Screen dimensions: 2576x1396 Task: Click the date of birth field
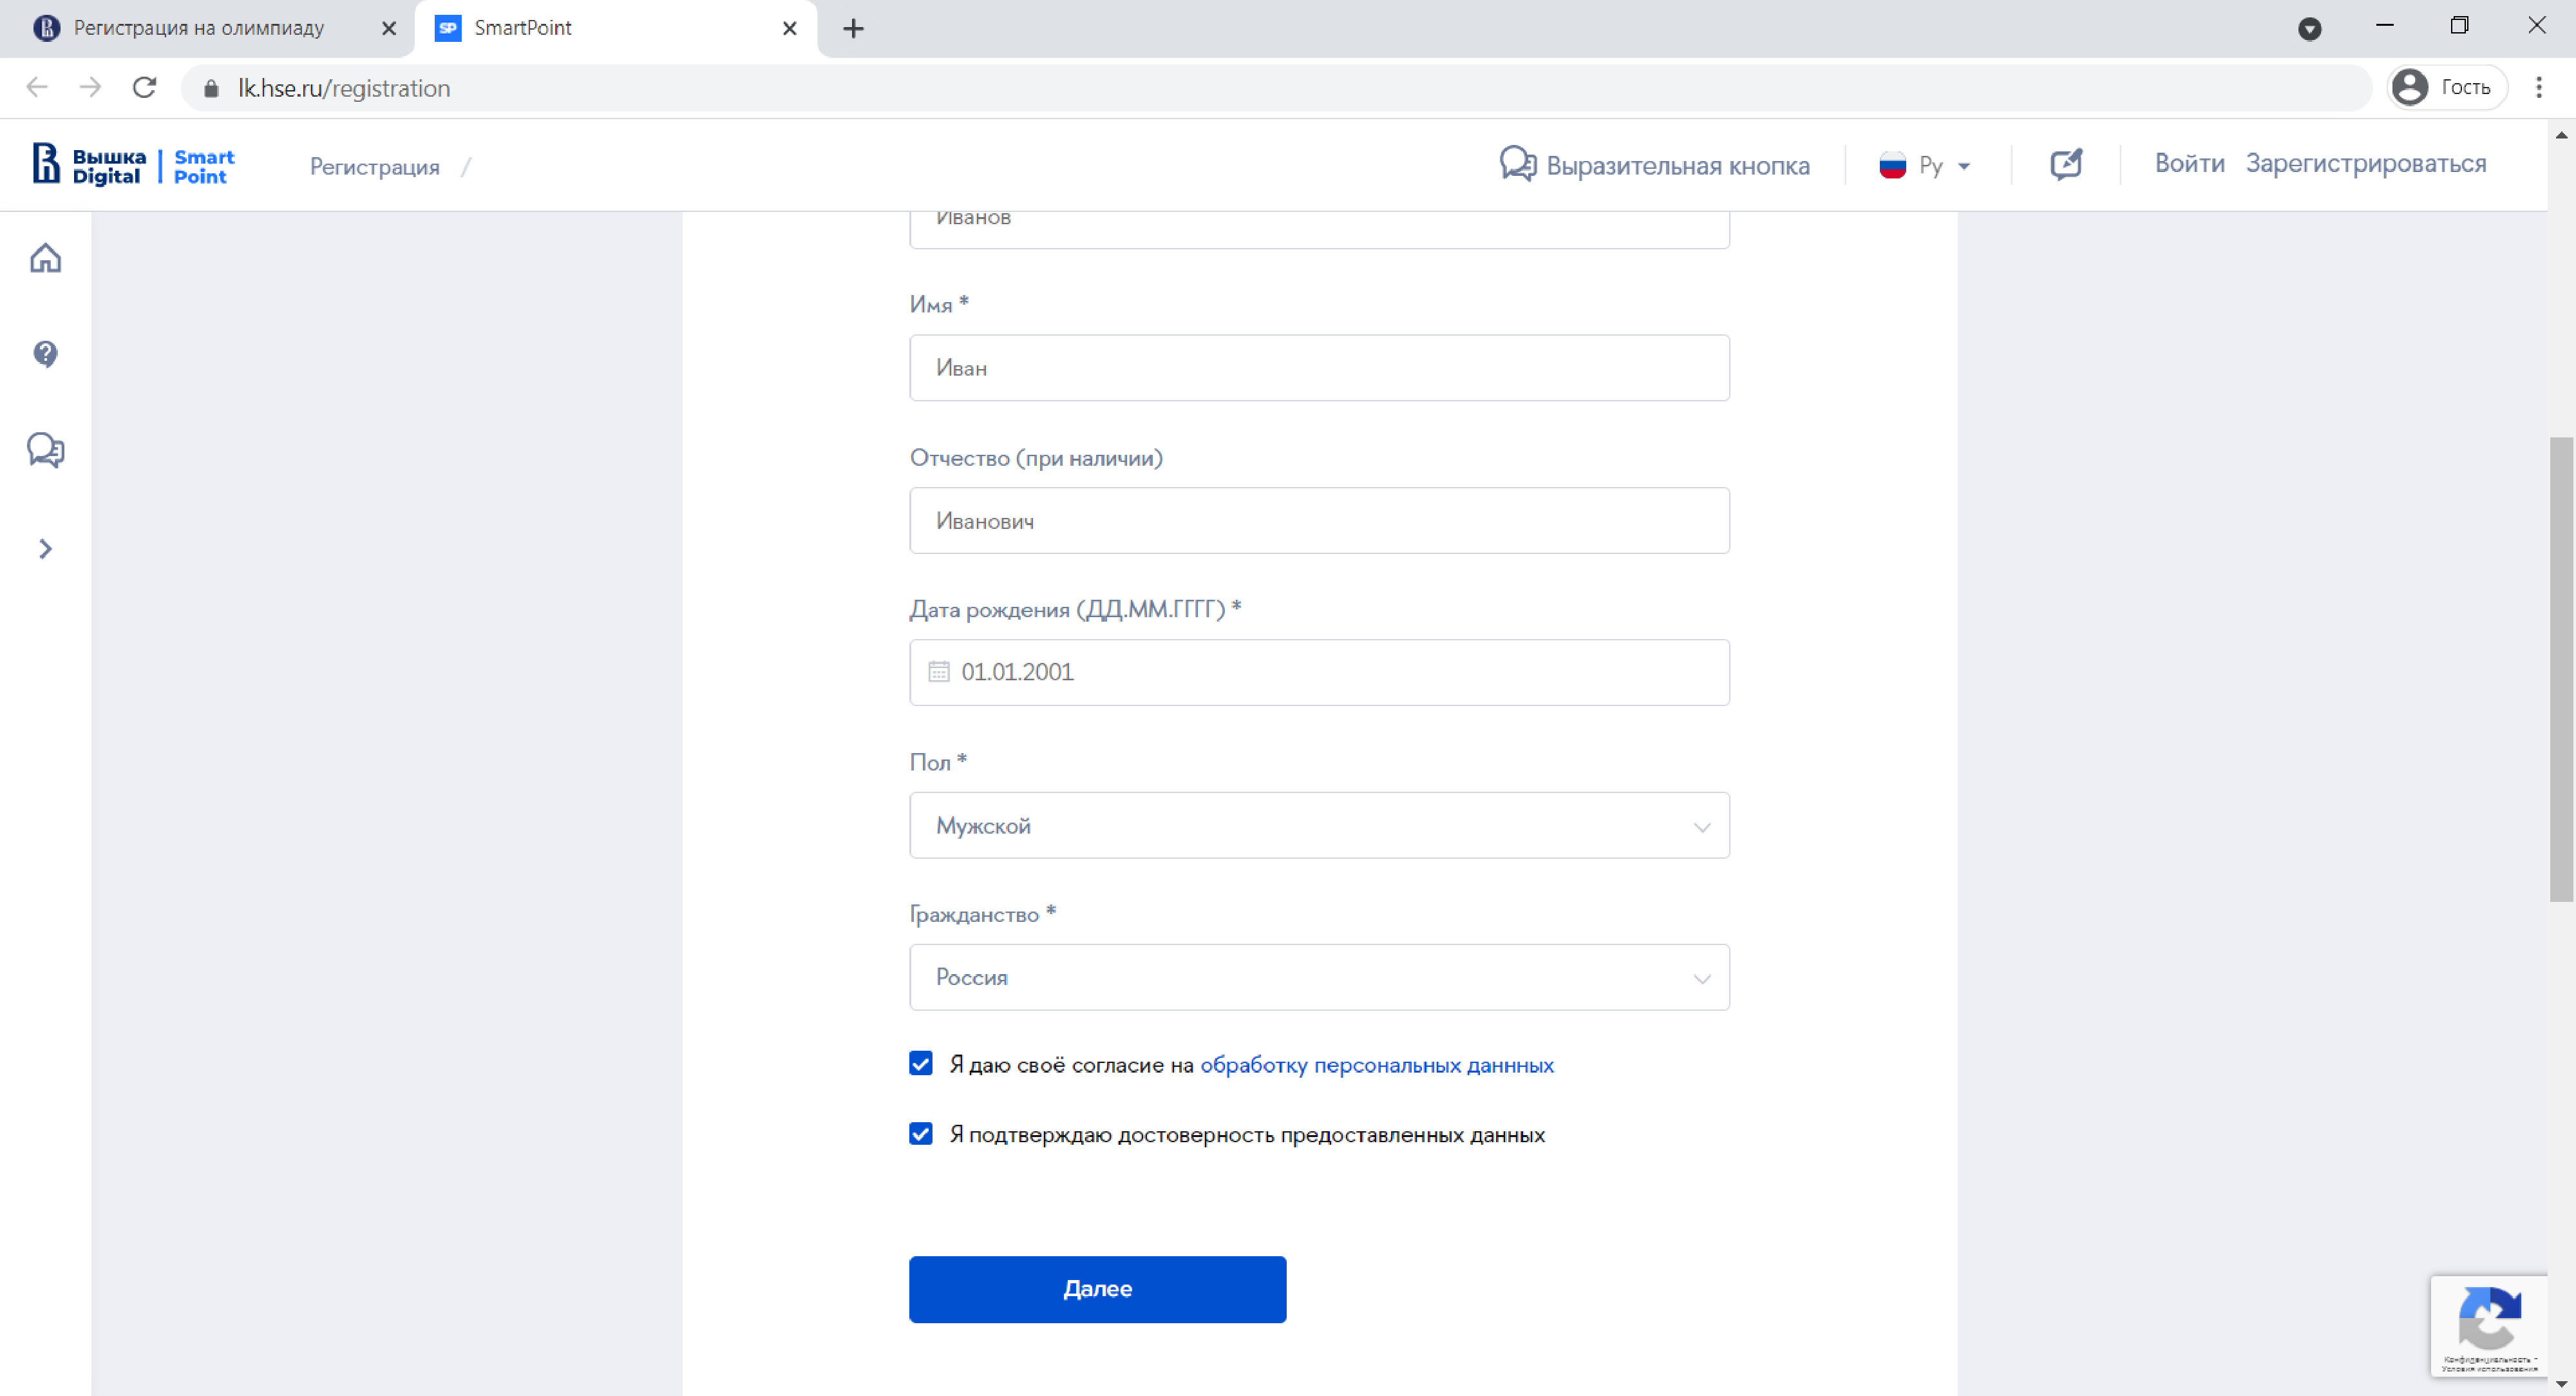[1319, 673]
